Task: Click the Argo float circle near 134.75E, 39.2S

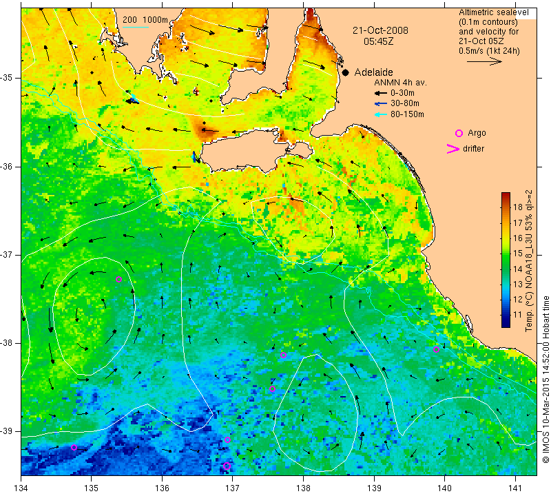Action: click(74, 448)
